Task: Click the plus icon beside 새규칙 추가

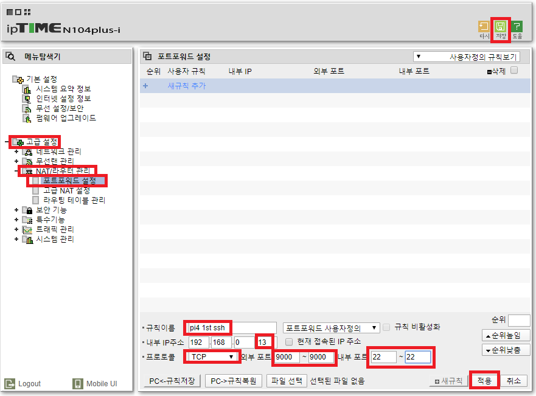Action: point(145,86)
